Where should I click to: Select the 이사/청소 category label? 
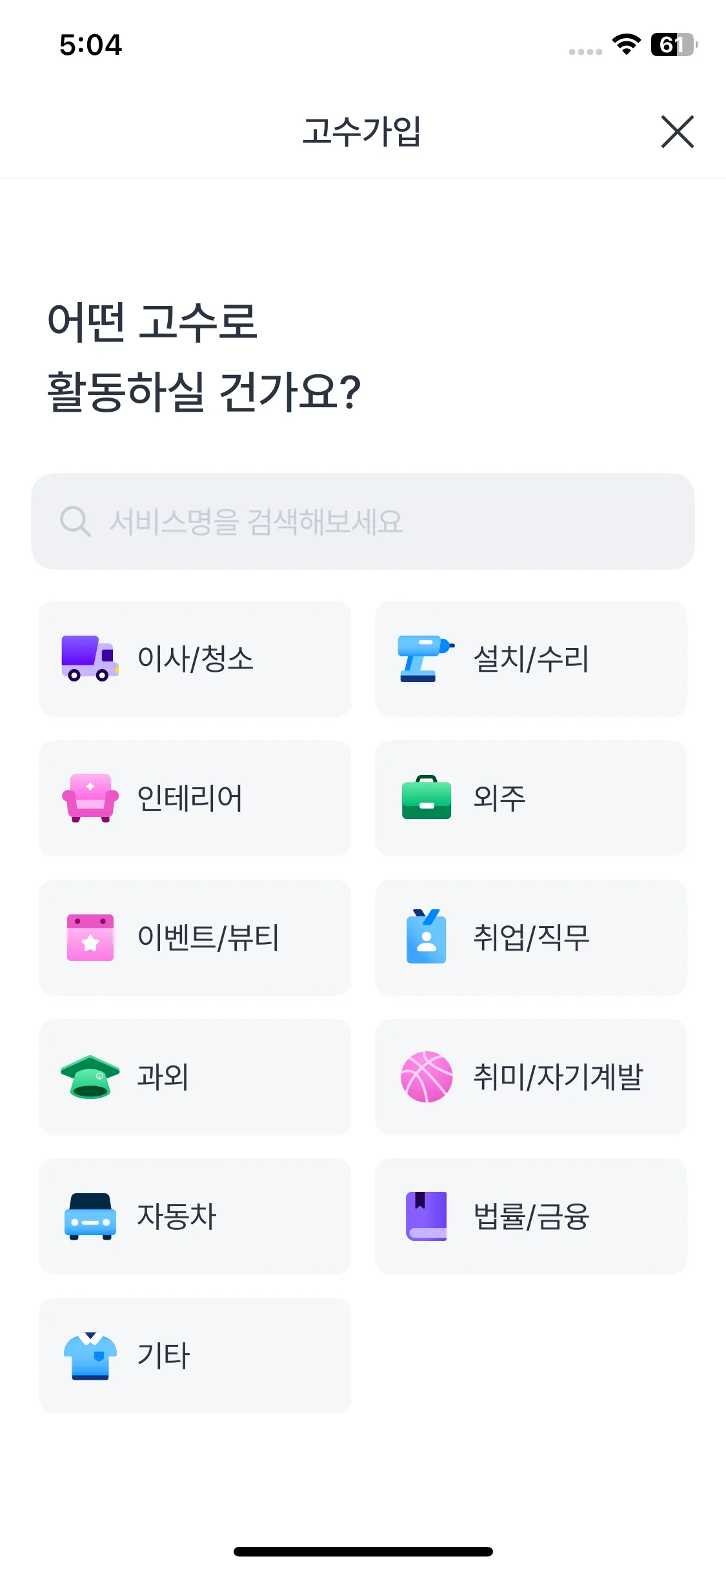pos(196,658)
